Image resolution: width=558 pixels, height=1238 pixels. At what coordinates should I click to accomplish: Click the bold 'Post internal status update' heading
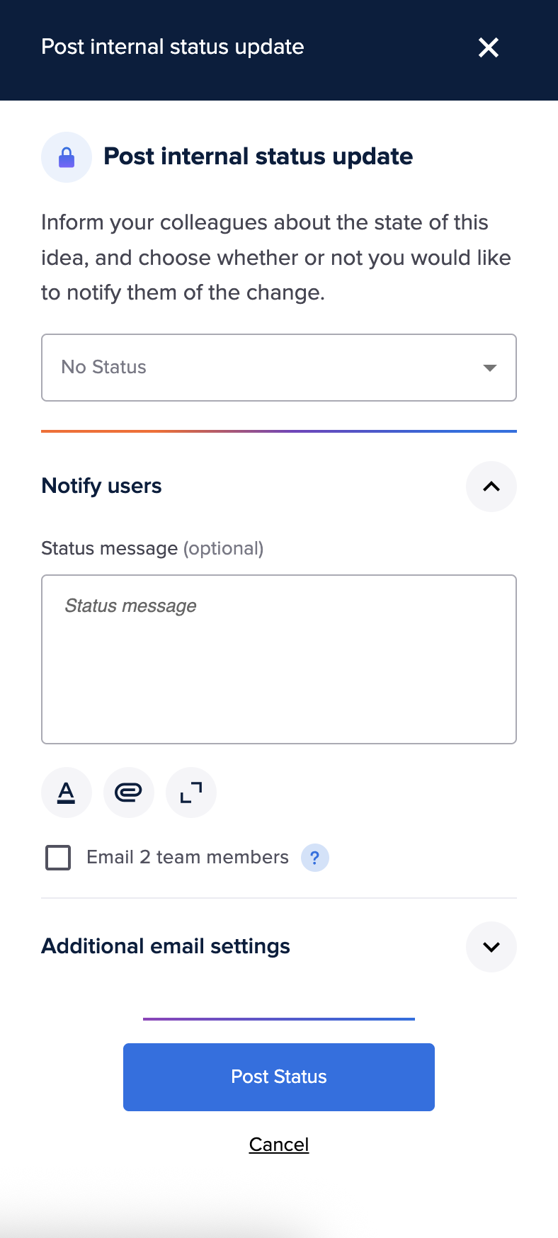tap(258, 157)
